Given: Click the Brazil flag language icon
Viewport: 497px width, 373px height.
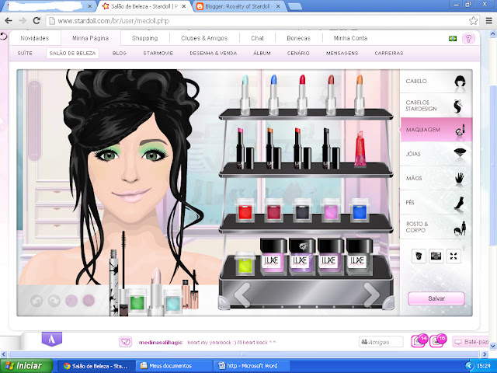Looking at the screenshot, I should pyautogui.click(x=453, y=38).
